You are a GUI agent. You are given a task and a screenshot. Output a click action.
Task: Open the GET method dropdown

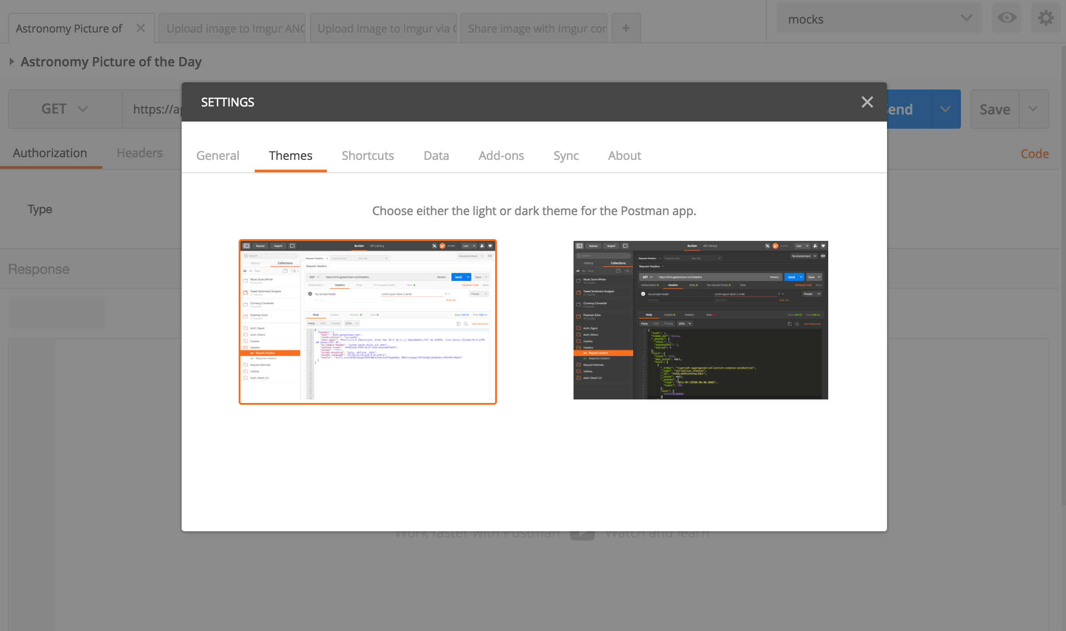point(65,109)
